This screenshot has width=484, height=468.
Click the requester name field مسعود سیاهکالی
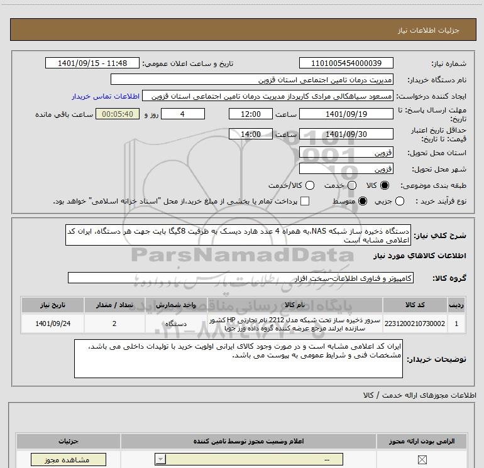coord(268,96)
